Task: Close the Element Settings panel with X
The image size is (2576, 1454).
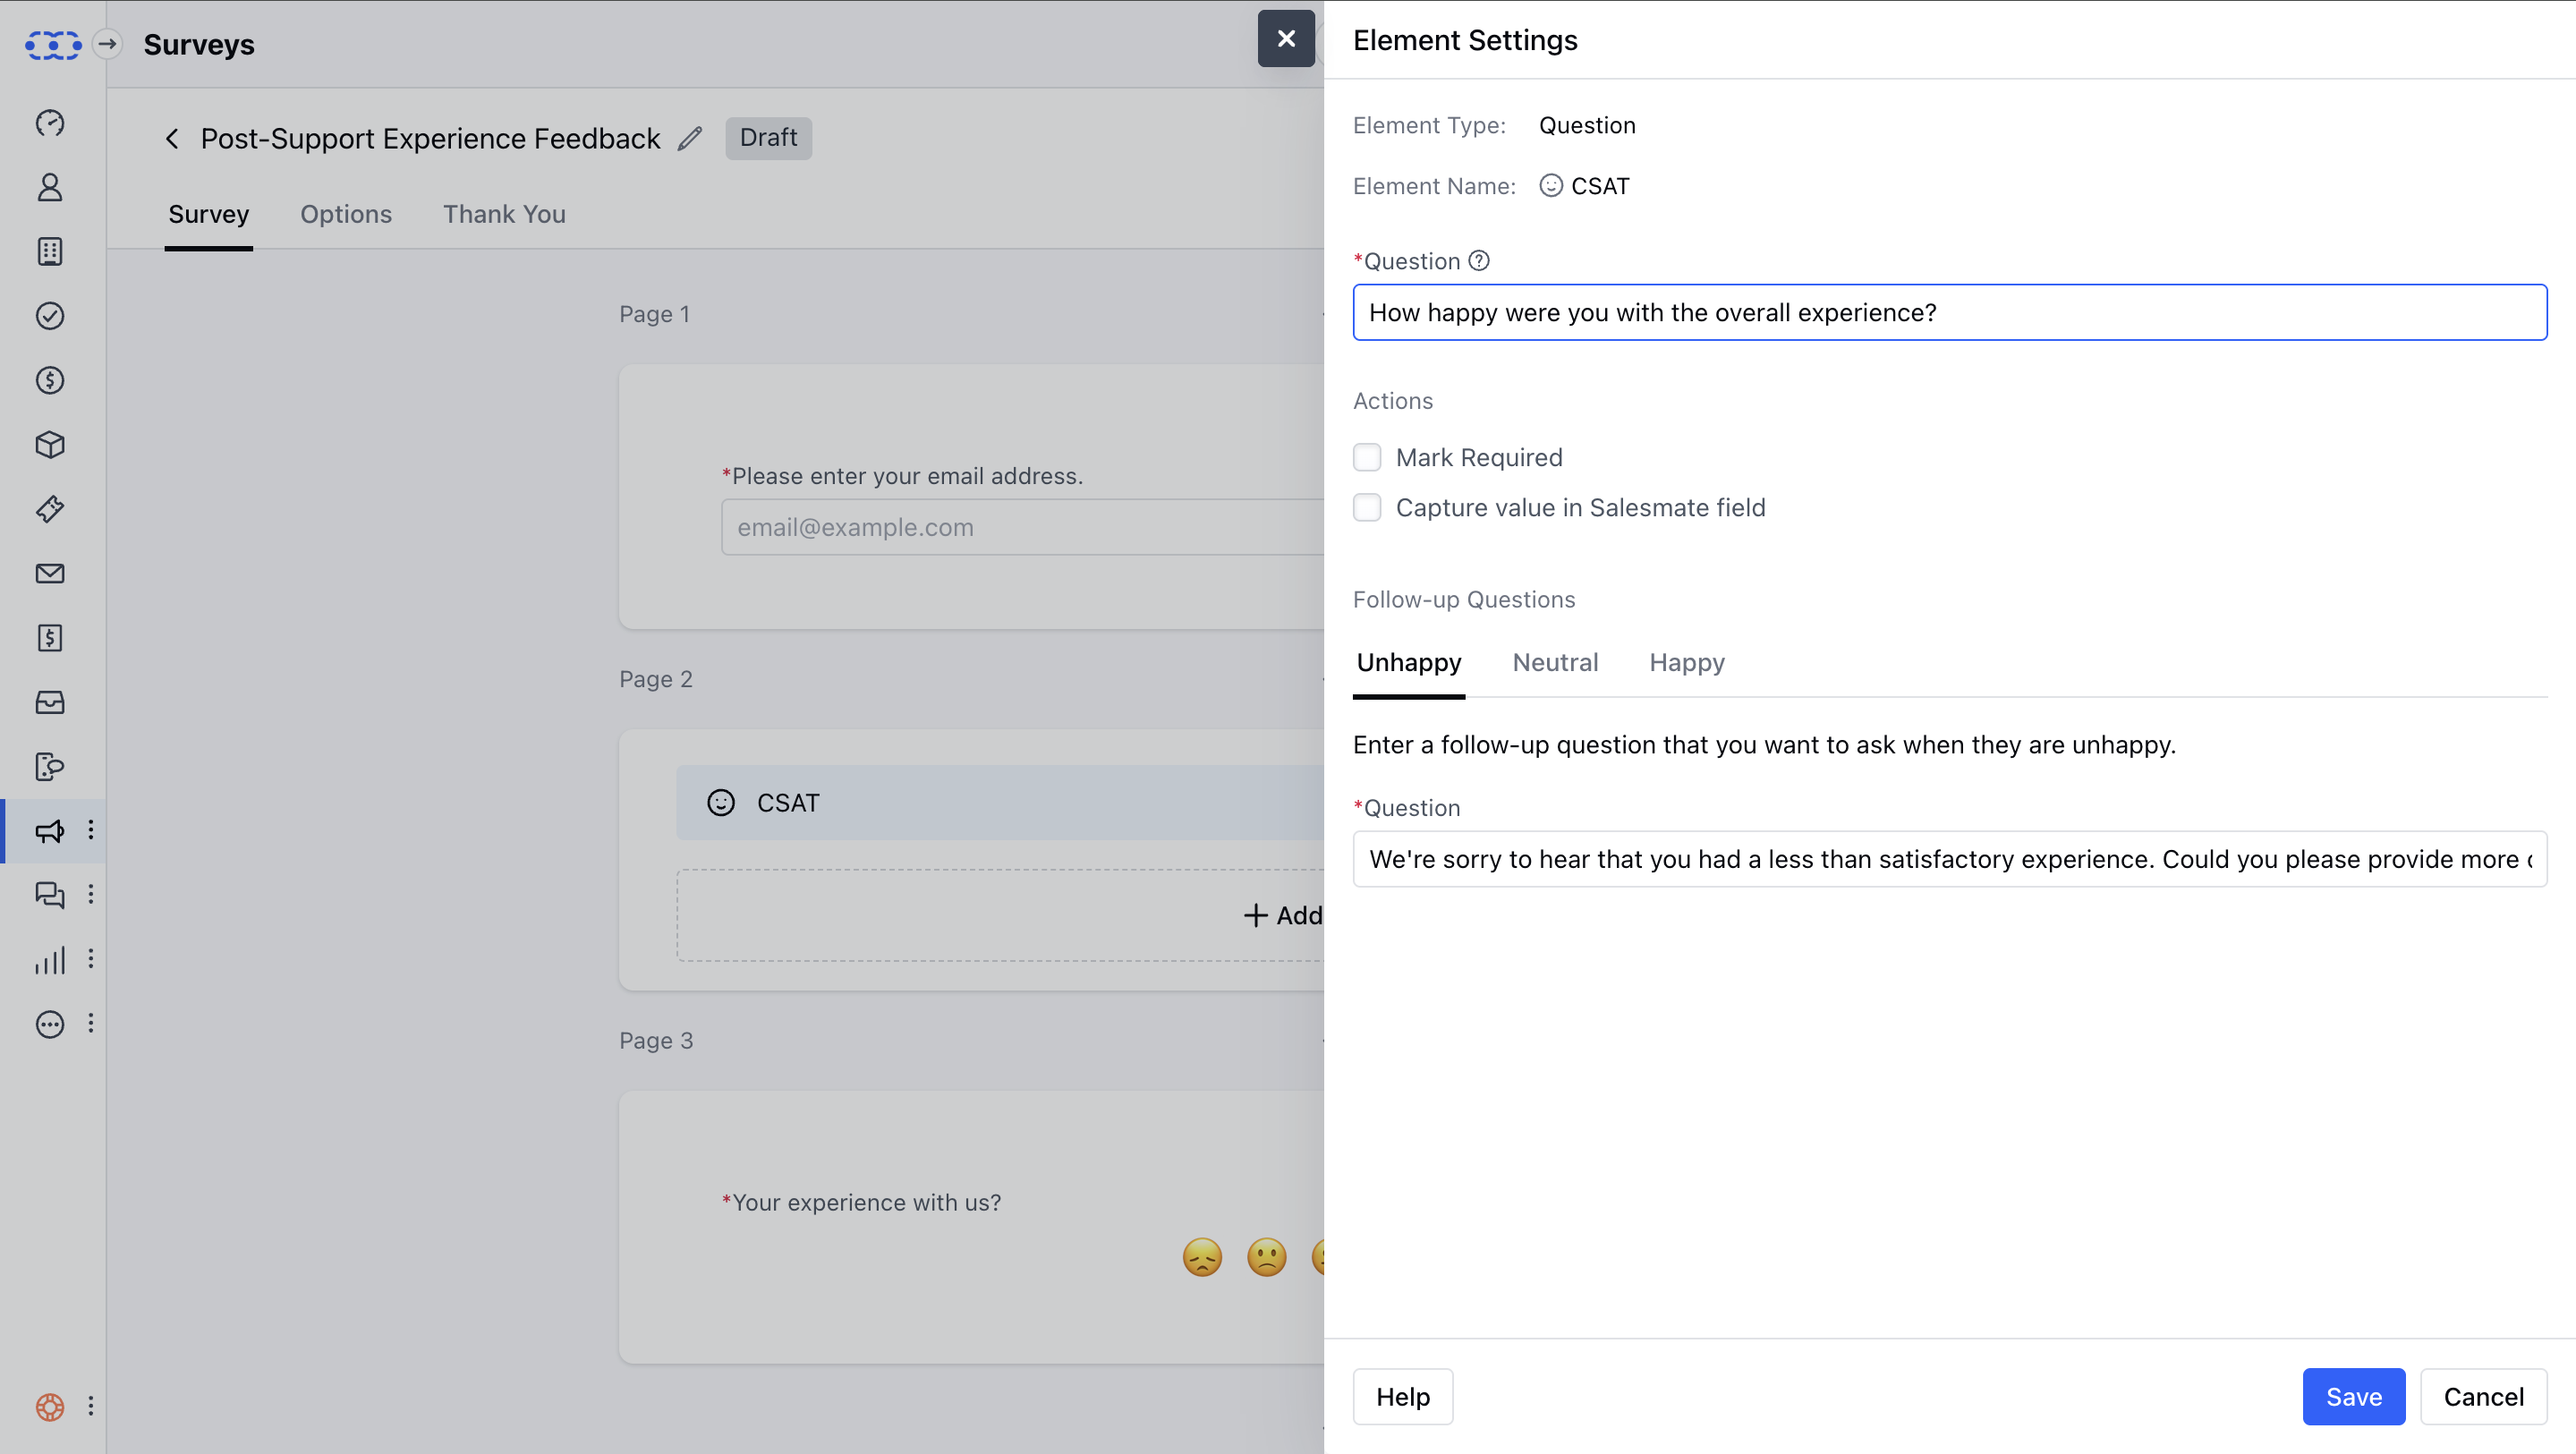Action: point(1286,38)
